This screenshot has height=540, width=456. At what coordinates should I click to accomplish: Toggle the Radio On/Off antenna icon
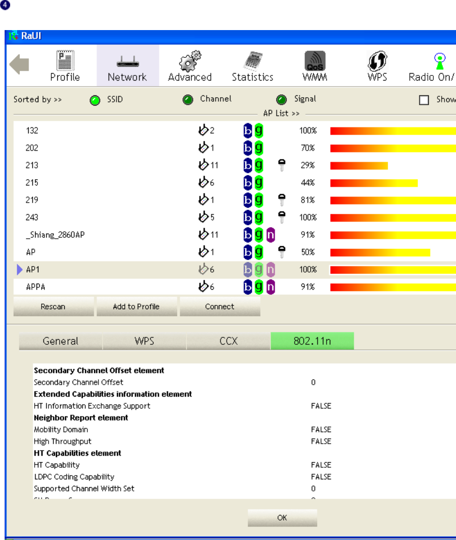pos(439,61)
